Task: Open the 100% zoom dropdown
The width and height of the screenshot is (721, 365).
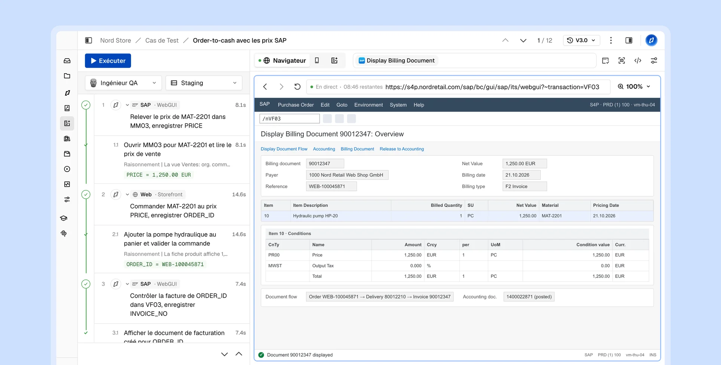Action: coord(634,87)
